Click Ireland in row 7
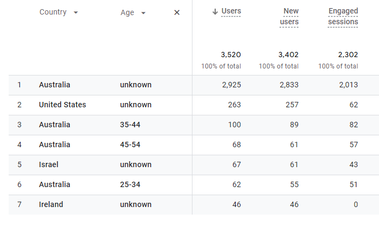 coord(51,204)
